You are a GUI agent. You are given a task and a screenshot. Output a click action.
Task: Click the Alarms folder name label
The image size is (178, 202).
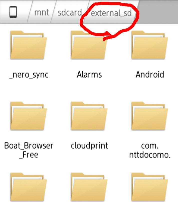(89, 74)
